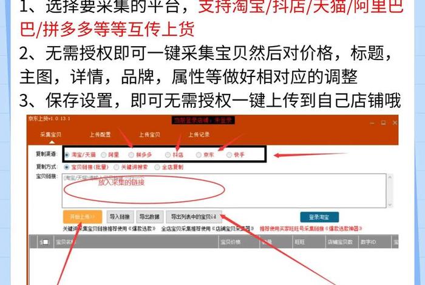
Task: Click the link box scrollbar down arrow
Action: tap(390, 205)
